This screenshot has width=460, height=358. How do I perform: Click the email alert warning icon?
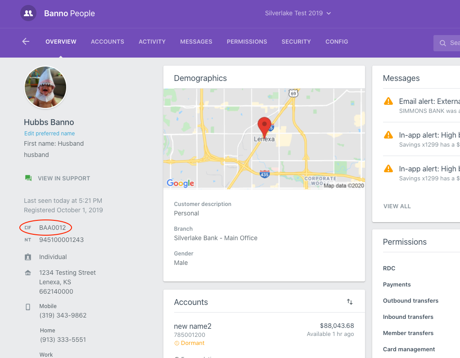tap(388, 102)
